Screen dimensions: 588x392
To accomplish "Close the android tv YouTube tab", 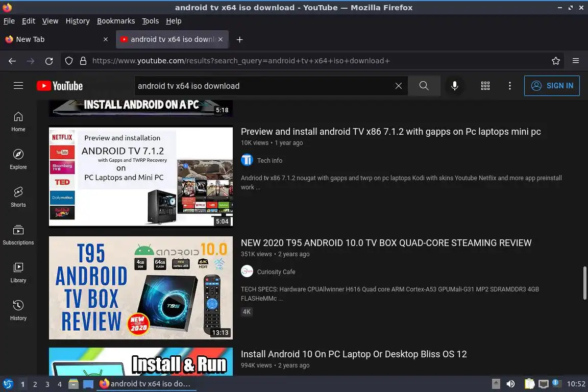I will coord(220,39).
